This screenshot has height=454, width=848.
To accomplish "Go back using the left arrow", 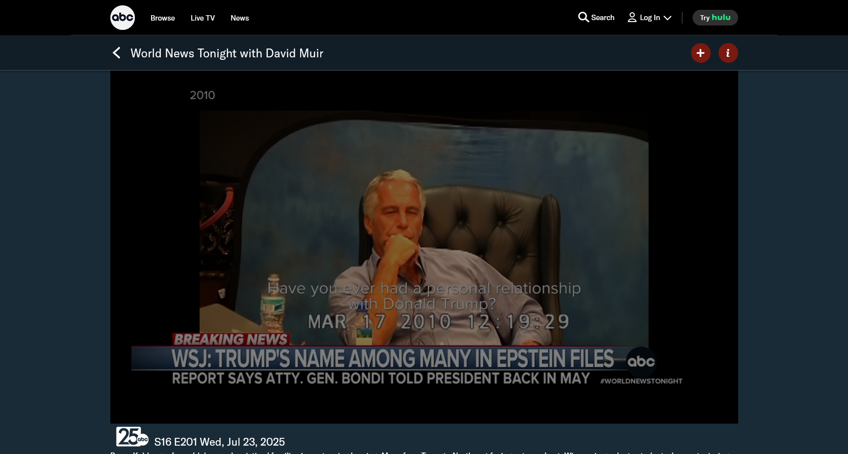I will [x=116, y=53].
